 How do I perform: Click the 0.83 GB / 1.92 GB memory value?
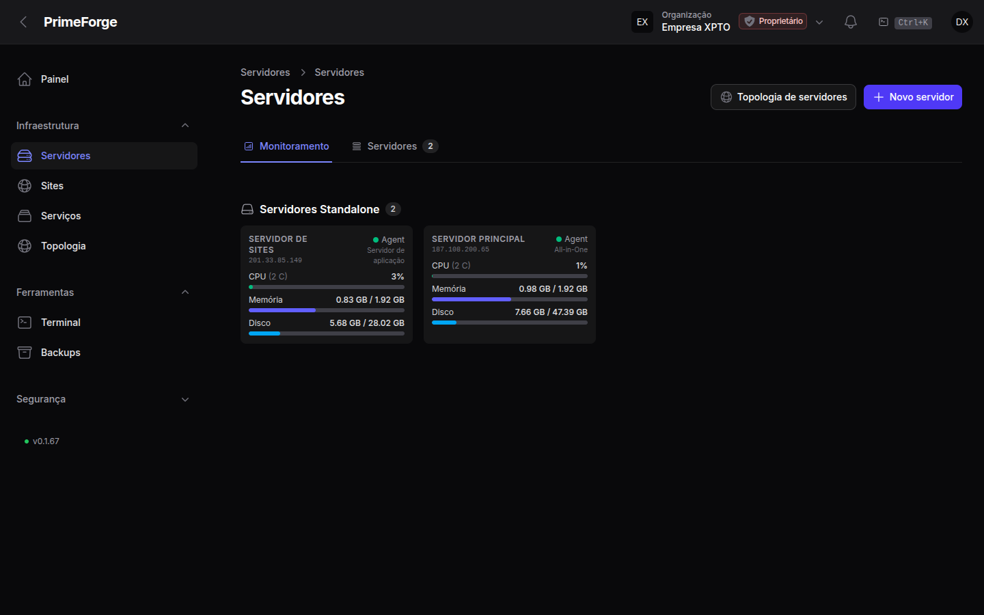tap(370, 300)
